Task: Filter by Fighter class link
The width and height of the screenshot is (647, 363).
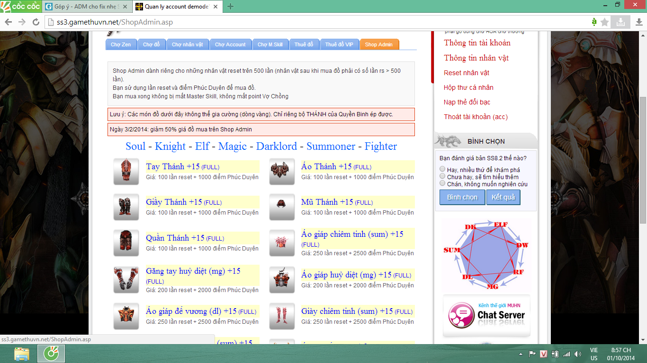Action: [381, 147]
